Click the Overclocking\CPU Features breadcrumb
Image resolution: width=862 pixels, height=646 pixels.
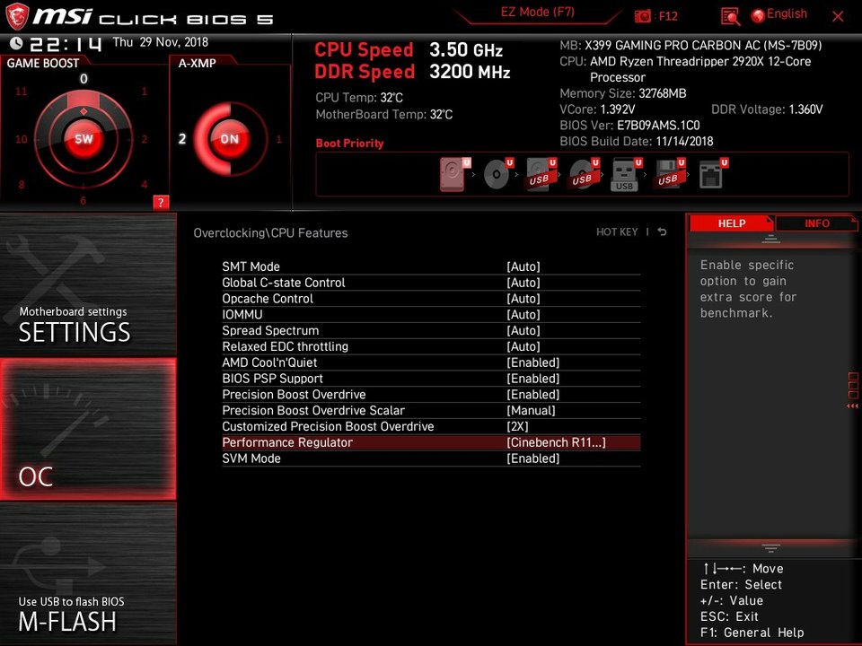point(270,232)
